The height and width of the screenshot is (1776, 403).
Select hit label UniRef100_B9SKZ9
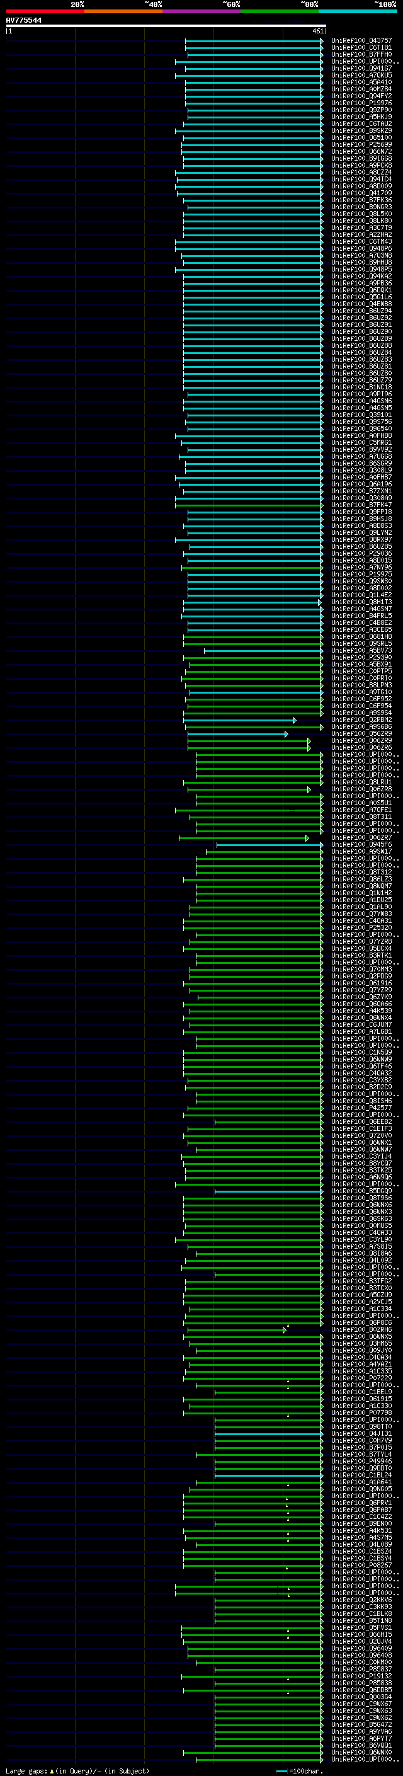[361, 131]
